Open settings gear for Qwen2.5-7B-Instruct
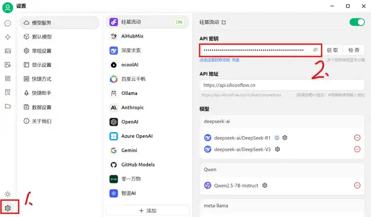 pos(265,185)
